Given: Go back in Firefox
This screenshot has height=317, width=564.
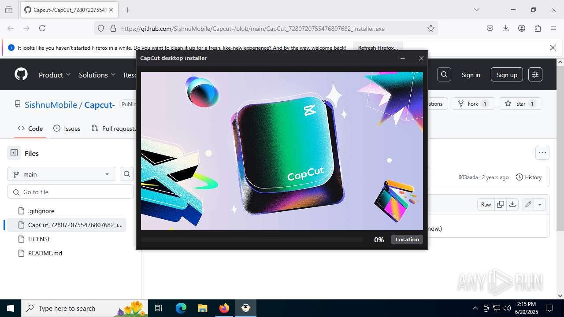Looking at the screenshot, I should click(x=11, y=28).
